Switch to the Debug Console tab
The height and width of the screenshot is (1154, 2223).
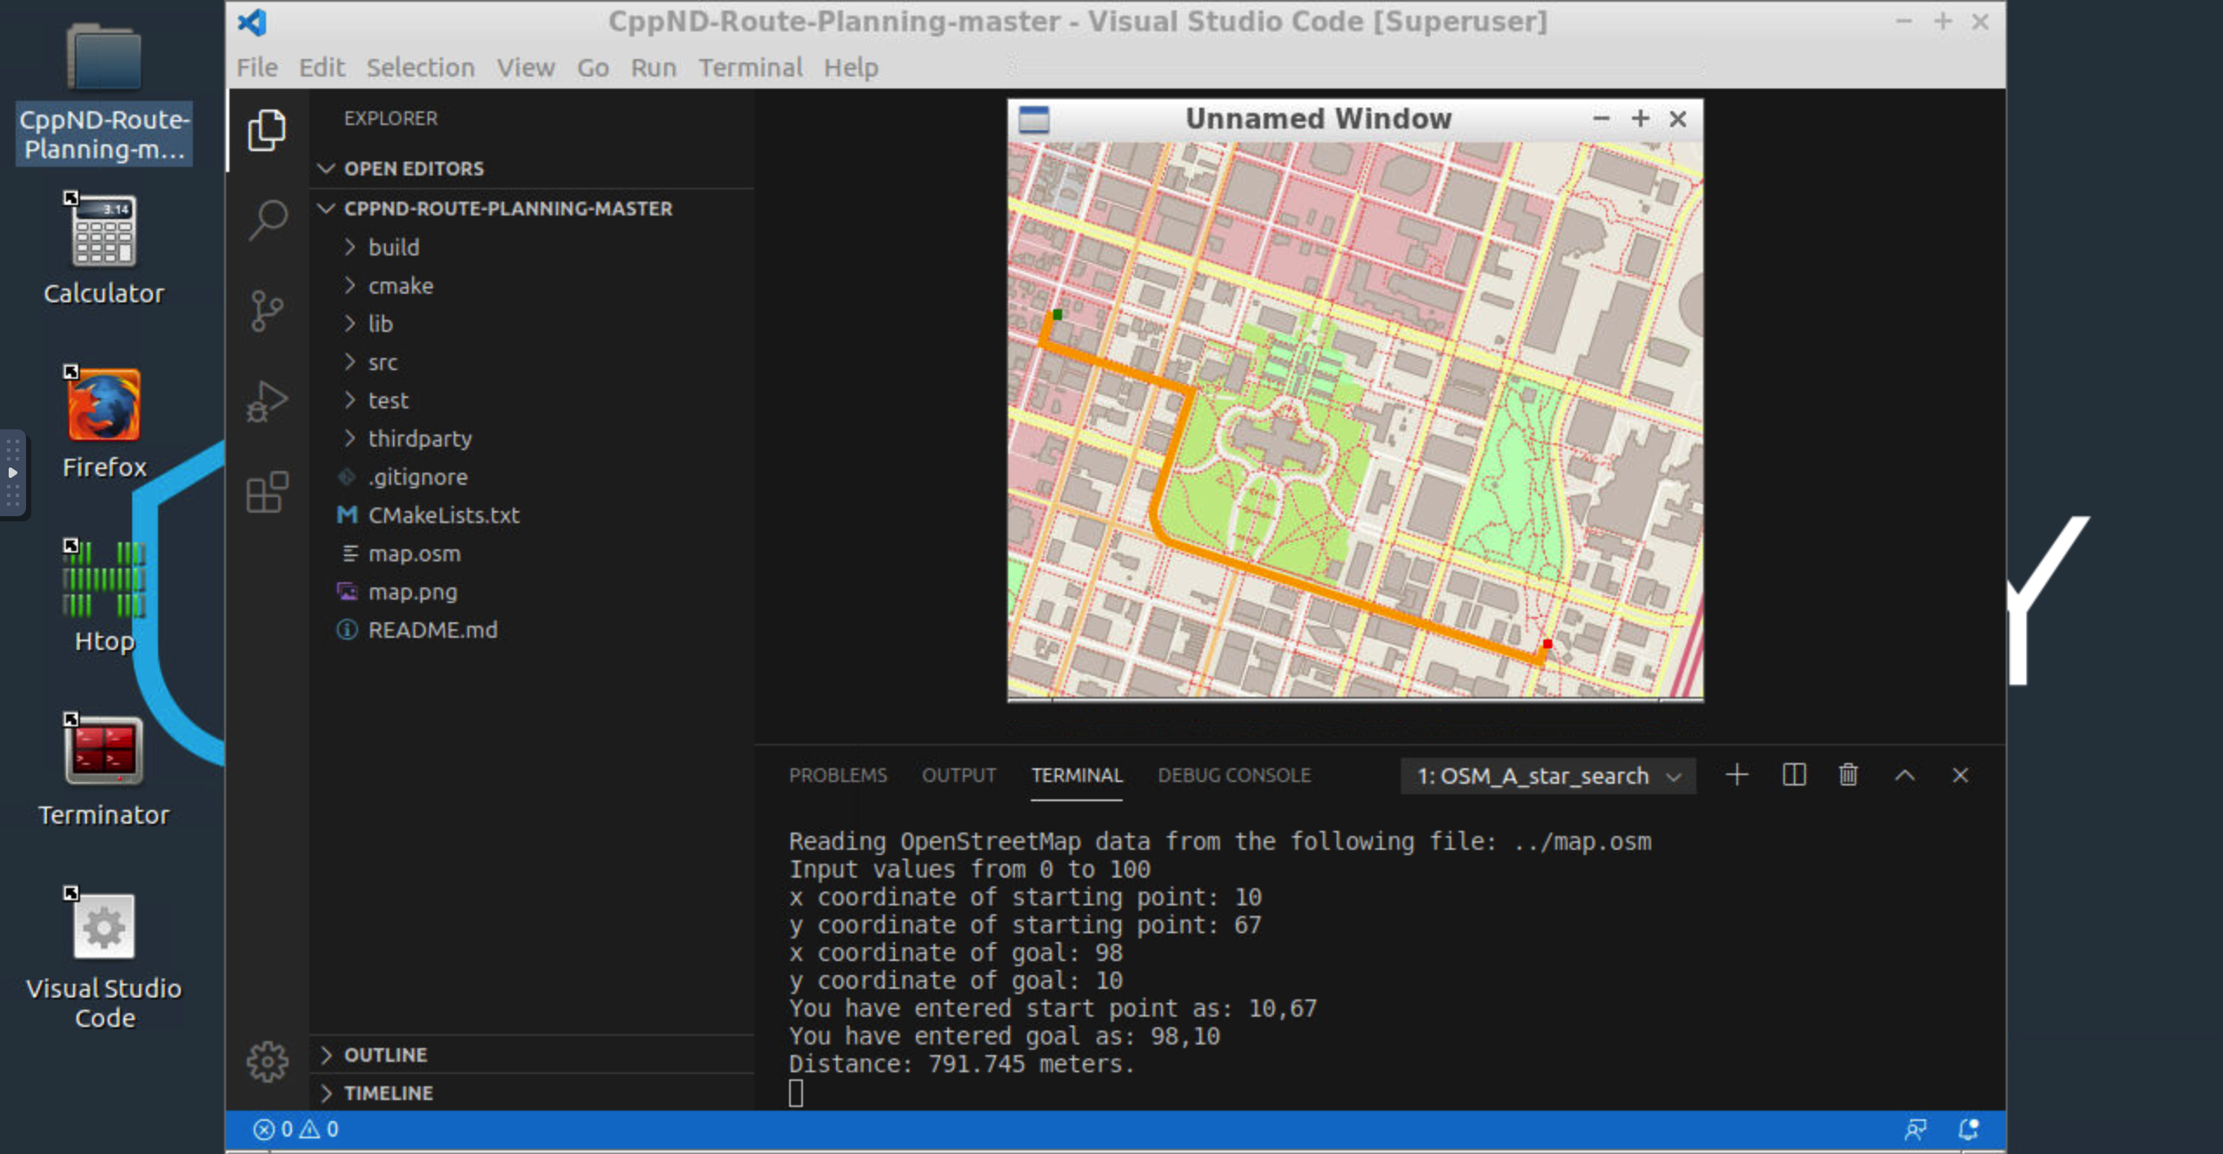(1234, 775)
